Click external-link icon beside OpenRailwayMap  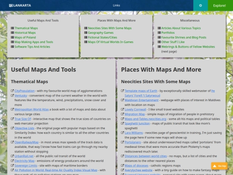(x=13, y=142)
